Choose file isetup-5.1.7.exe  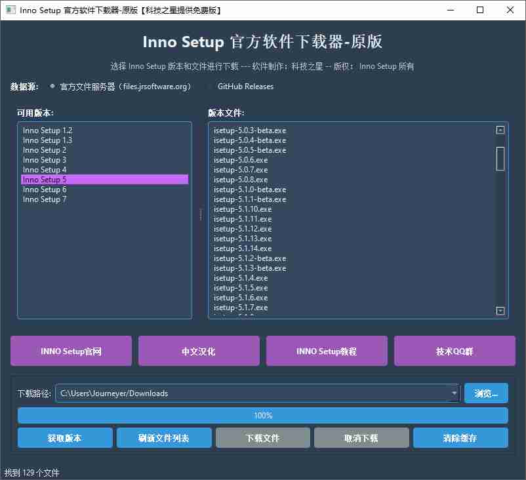[x=352, y=308]
